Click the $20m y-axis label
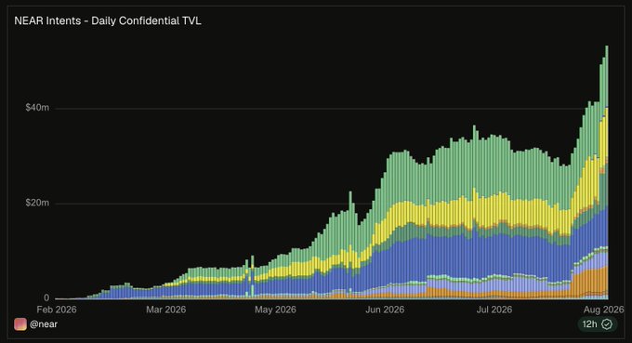 click(x=37, y=203)
